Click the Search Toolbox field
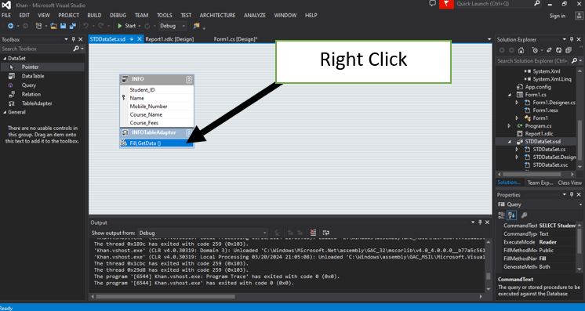This screenshot has width=585, height=311. [x=38, y=49]
